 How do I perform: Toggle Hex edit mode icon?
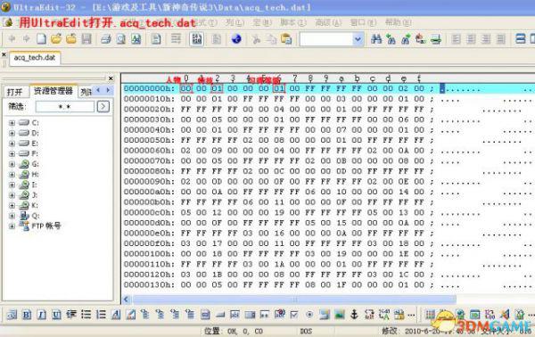196,39
